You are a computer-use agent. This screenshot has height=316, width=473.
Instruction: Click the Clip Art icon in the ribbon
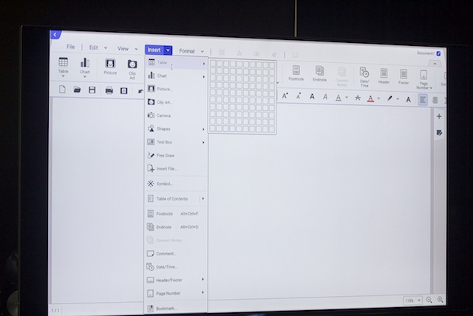click(x=132, y=64)
